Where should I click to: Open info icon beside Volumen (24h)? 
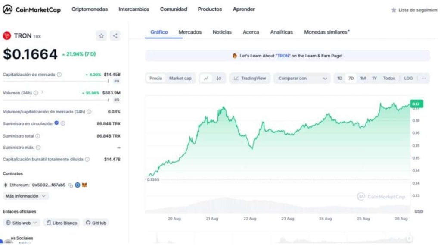[36, 93]
